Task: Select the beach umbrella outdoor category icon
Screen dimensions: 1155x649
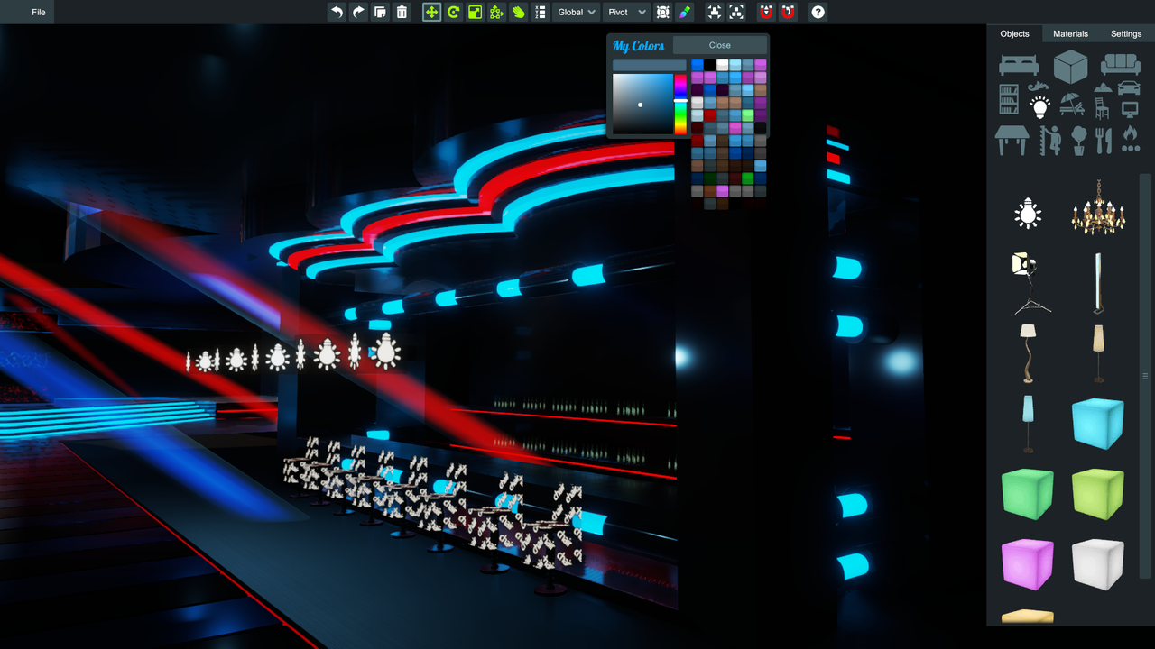Action: (1072, 104)
